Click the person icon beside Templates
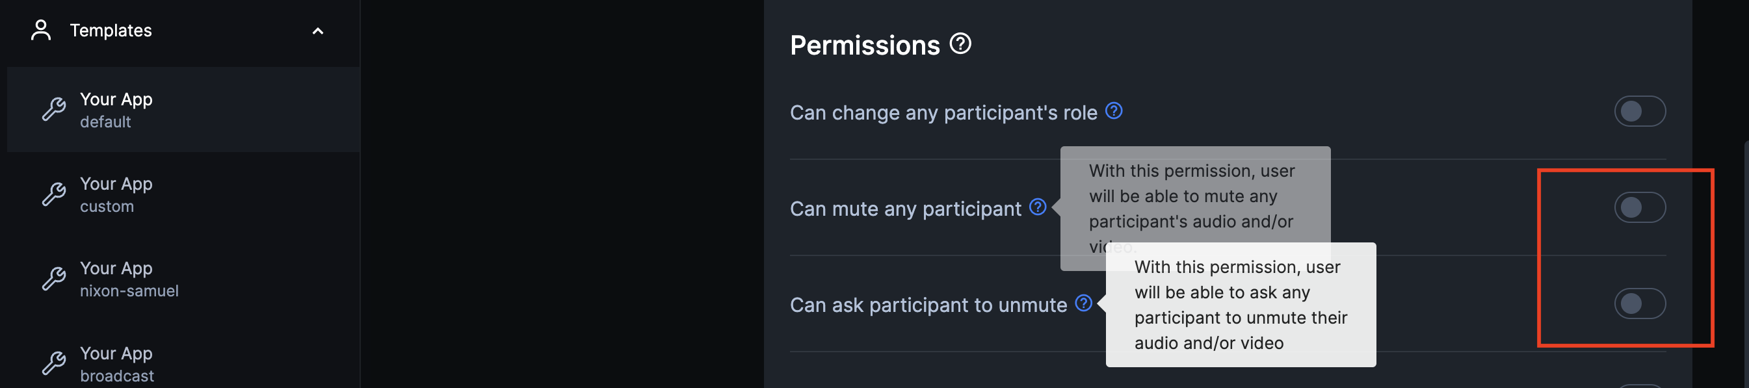 click(42, 31)
